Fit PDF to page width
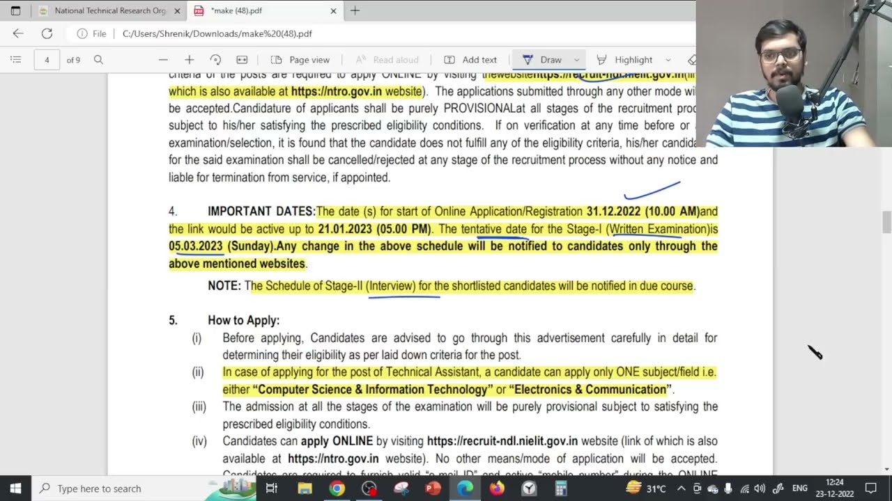The image size is (892, 501). coord(242,60)
